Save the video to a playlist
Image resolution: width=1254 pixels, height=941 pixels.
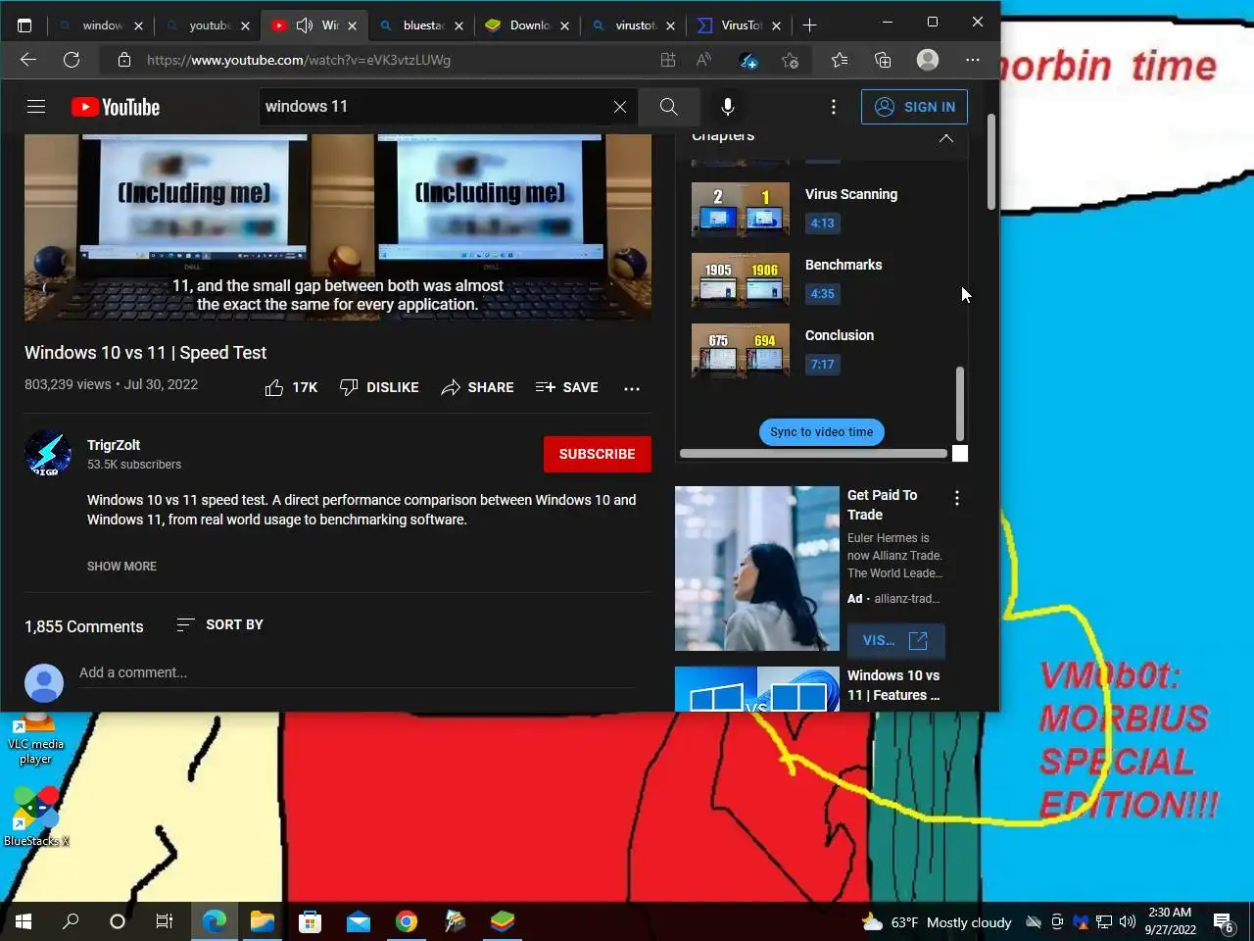(x=567, y=387)
